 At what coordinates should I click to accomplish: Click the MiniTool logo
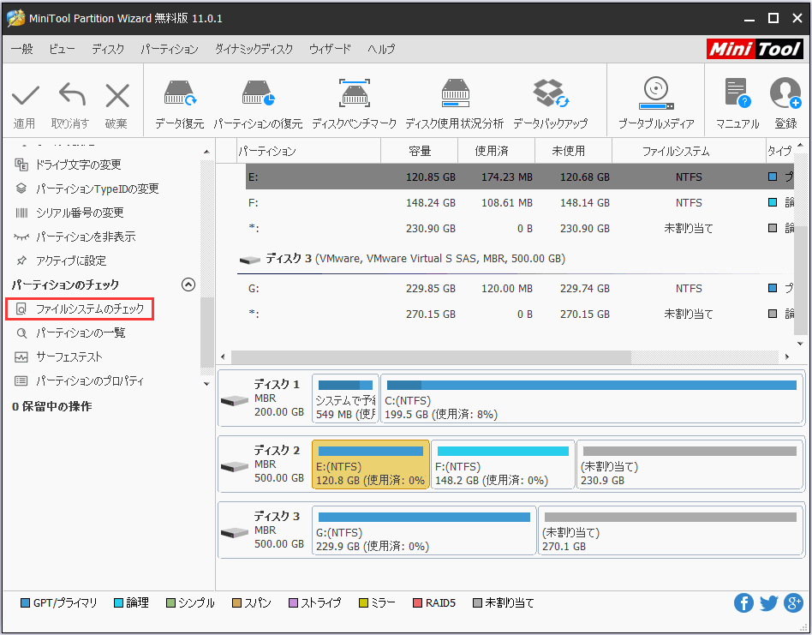[755, 49]
